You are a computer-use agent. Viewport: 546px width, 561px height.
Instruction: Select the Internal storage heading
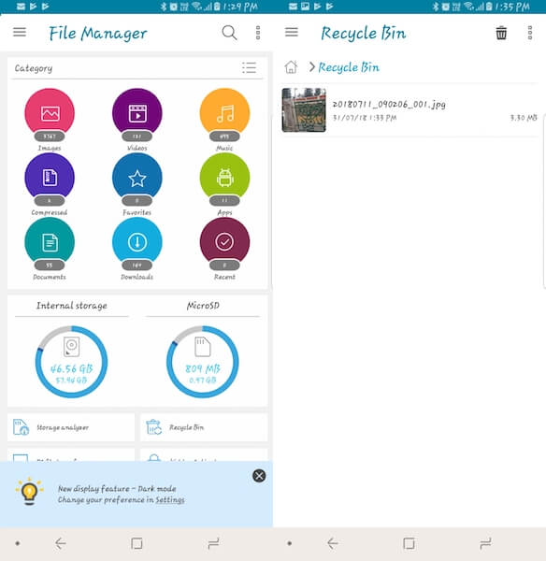point(72,306)
